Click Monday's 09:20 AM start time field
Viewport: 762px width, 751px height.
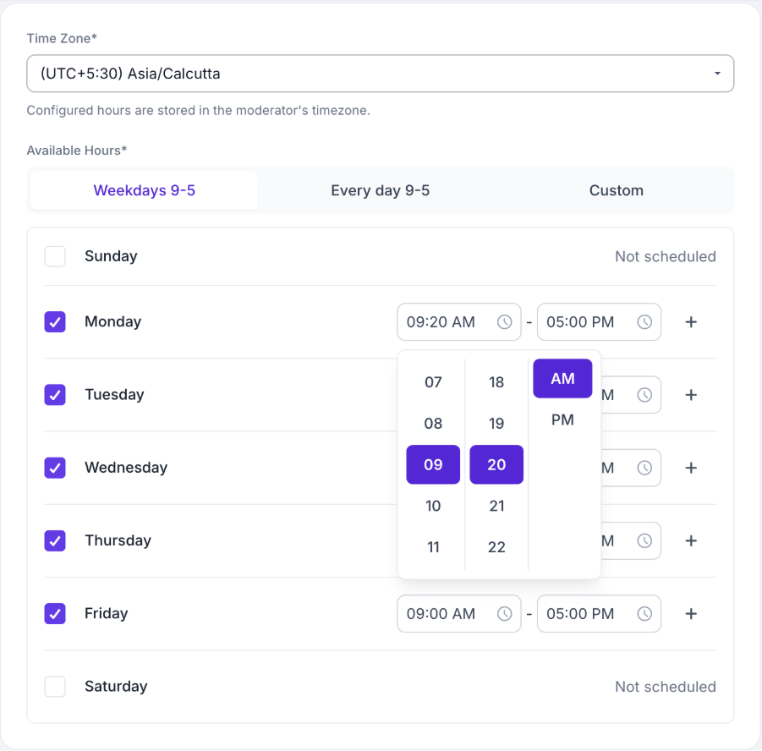pos(458,321)
